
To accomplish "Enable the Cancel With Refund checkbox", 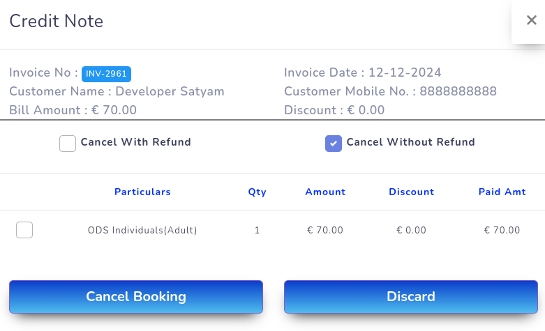I will click(x=68, y=144).
